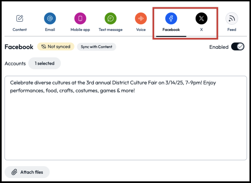Click the Mobile app phone icon
The width and height of the screenshot is (251, 183).
pos(80,18)
